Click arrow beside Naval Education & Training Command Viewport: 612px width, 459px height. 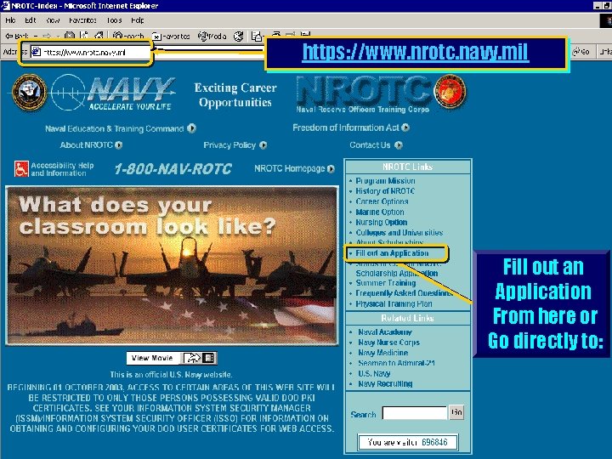coord(191,128)
